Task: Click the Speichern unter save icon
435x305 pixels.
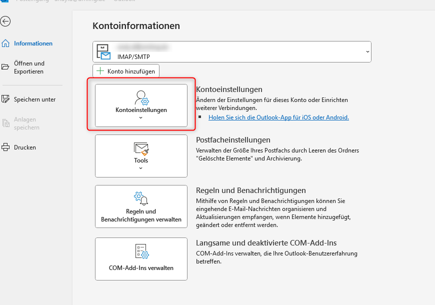Action: pyautogui.click(x=5, y=99)
